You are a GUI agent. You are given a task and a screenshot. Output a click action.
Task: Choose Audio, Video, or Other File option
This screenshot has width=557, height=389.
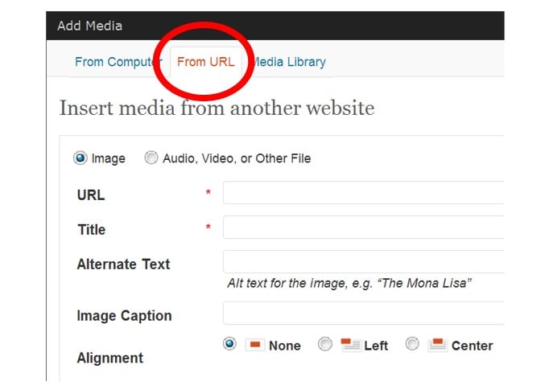point(151,158)
